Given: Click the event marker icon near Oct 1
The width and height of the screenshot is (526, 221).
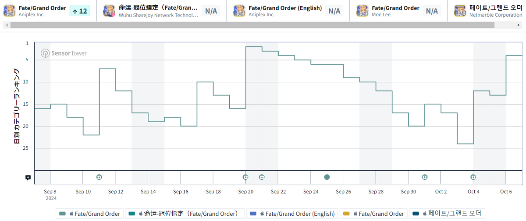Looking at the screenshot, I should click(x=425, y=177).
